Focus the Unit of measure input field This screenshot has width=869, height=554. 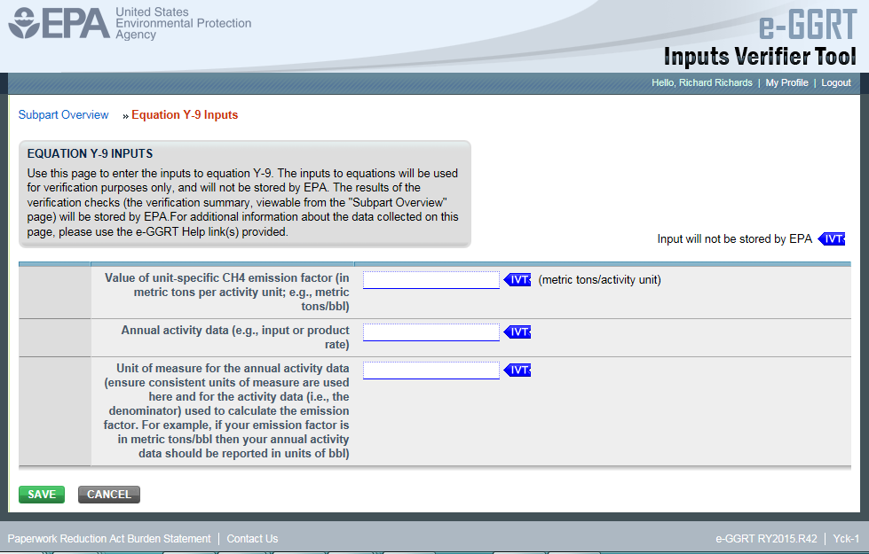(x=431, y=371)
